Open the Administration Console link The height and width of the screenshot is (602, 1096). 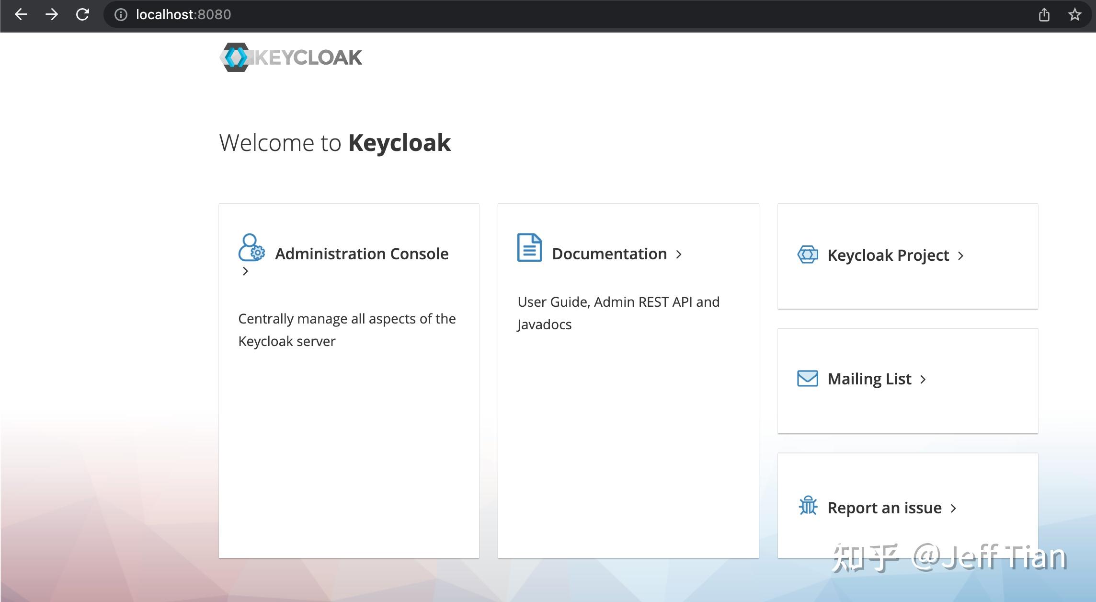tap(361, 254)
